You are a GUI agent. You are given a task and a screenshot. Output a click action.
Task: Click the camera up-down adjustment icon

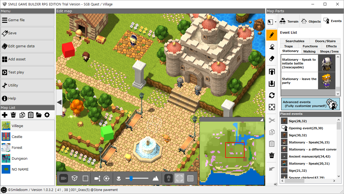pos(98,178)
